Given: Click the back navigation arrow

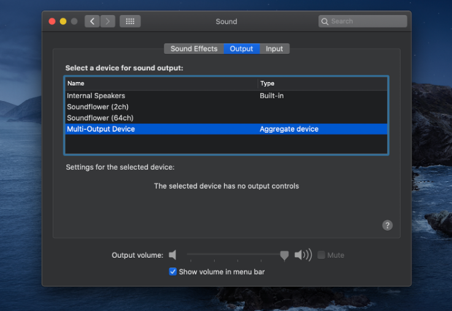Looking at the screenshot, I should (x=92, y=21).
